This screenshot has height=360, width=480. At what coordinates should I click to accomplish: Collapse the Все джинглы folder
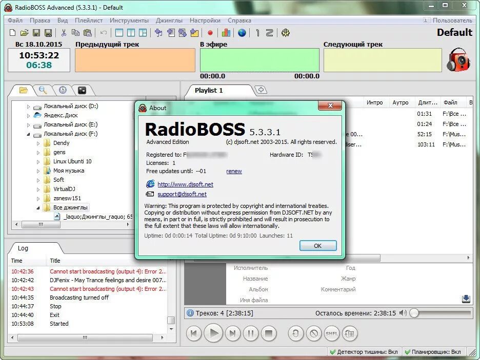coord(38,208)
